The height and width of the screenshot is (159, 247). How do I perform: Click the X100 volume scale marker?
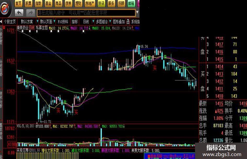click(x=12, y=144)
